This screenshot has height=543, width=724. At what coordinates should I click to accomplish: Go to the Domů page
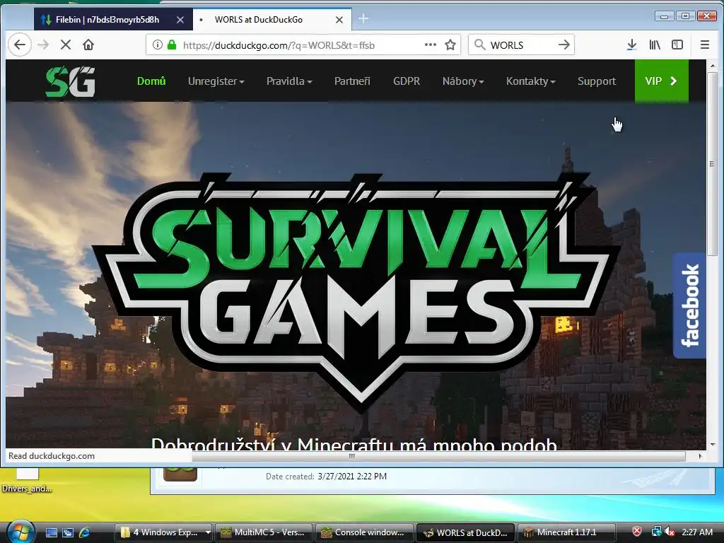pyautogui.click(x=151, y=81)
